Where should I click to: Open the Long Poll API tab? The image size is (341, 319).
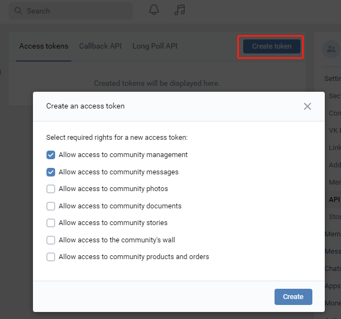pos(155,46)
